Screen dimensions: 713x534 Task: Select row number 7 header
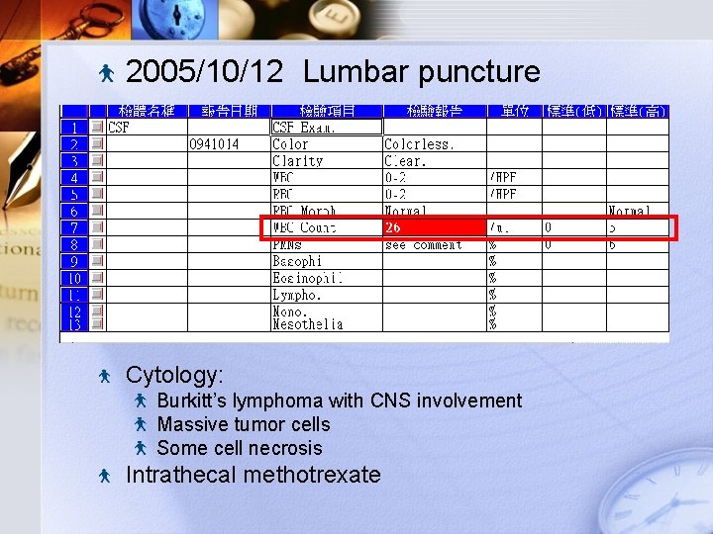point(74,227)
